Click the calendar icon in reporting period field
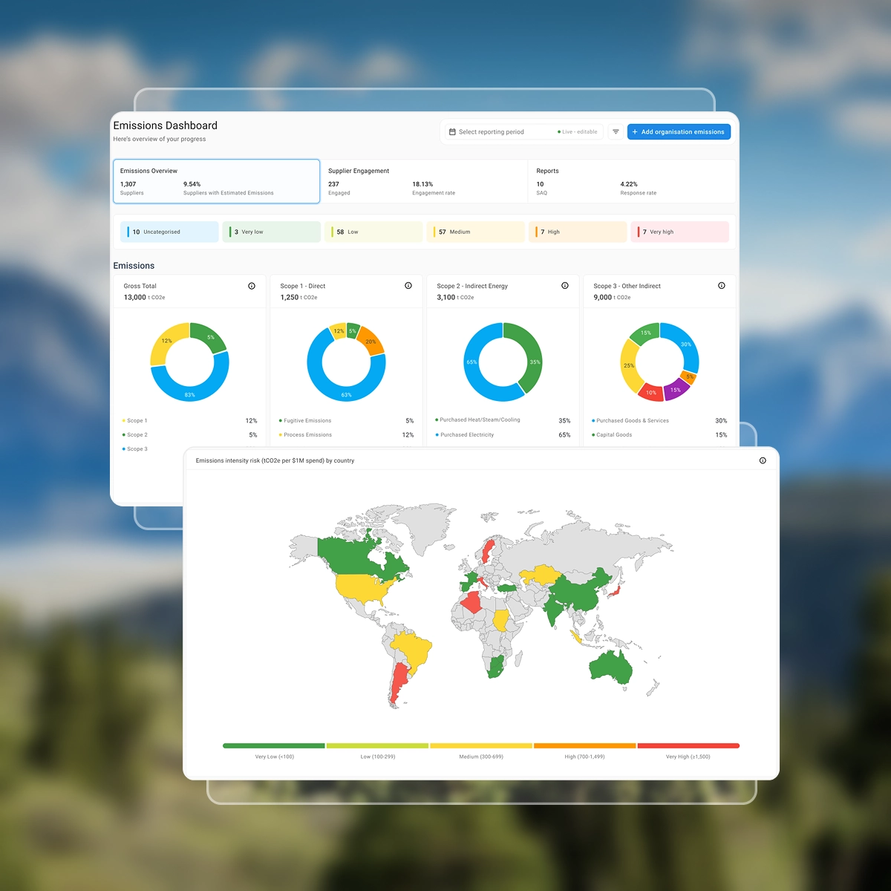 (x=452, y=132)
